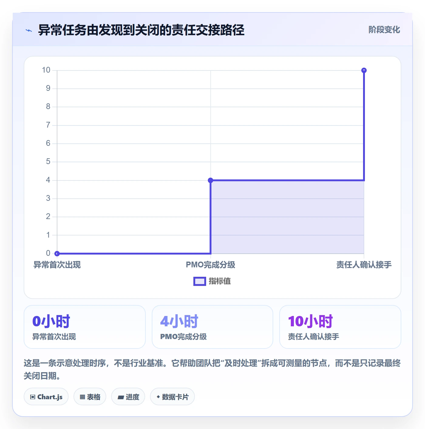Screen dimensions: 425x429
Task: Click the 10小时 data card
Action: tap(340, 327)
